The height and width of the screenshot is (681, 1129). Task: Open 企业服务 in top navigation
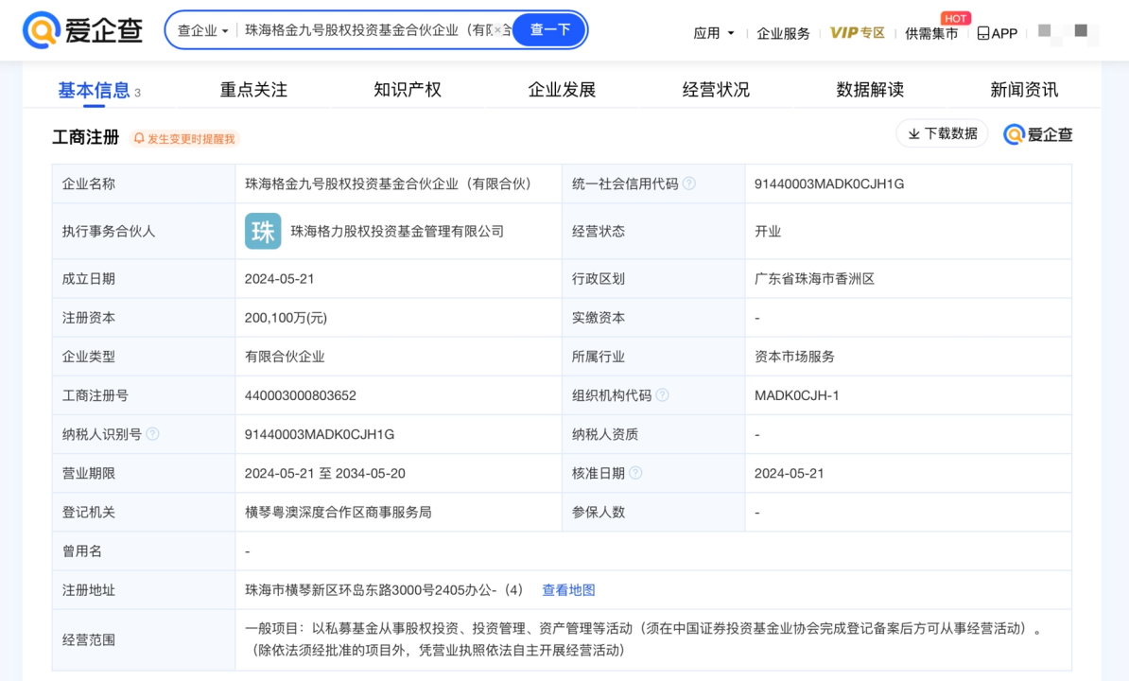783,33
